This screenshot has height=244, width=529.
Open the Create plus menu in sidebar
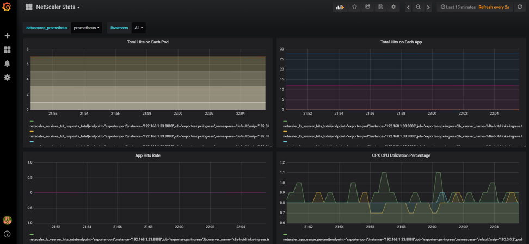point(7,36)
